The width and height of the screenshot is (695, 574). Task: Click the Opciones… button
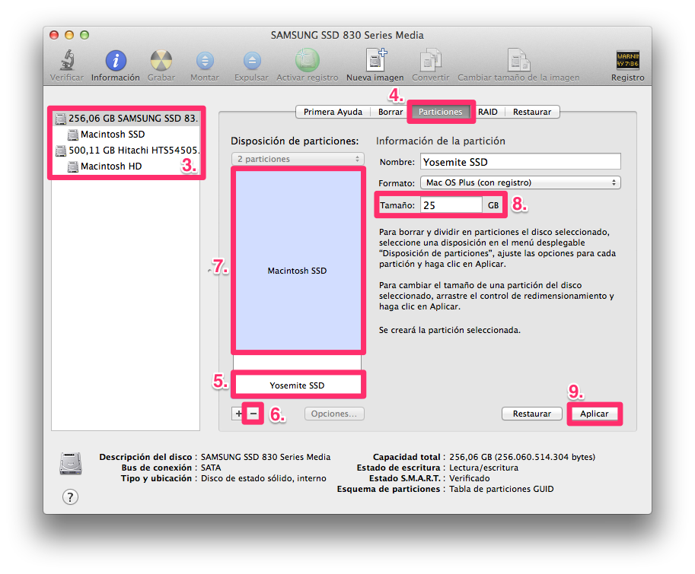tap(334, 414)
